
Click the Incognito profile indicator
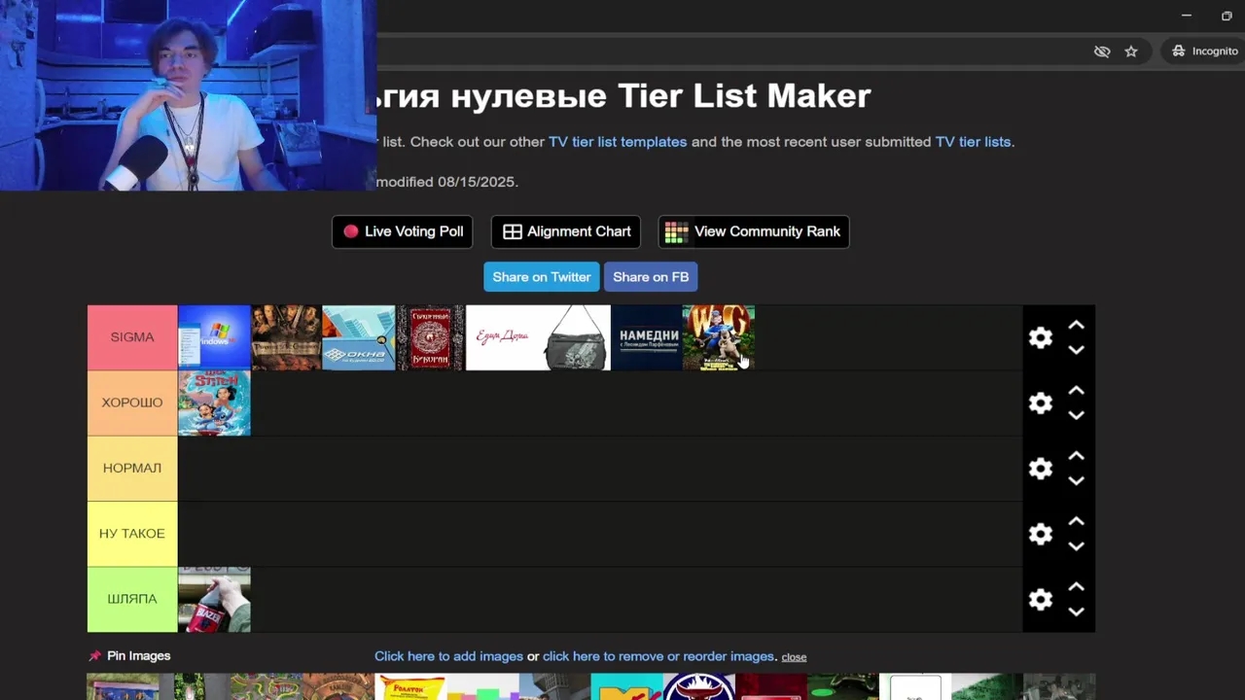click(1204, 52)
